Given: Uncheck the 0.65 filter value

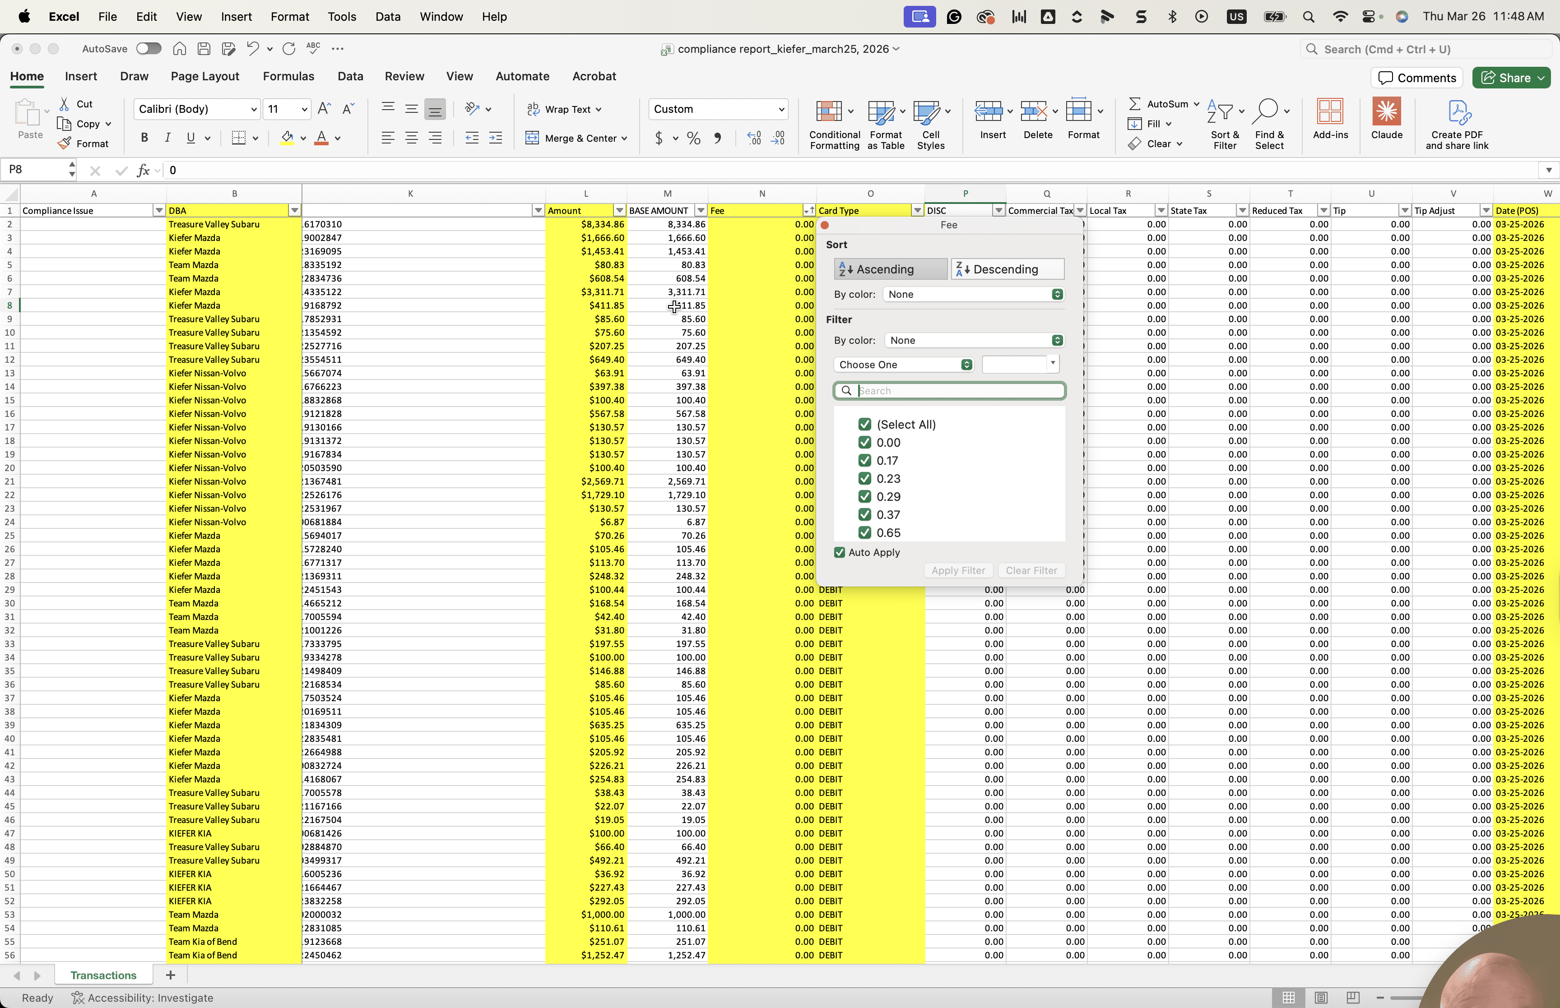Looking at the screenshot, I should click(x=864, y=533).
